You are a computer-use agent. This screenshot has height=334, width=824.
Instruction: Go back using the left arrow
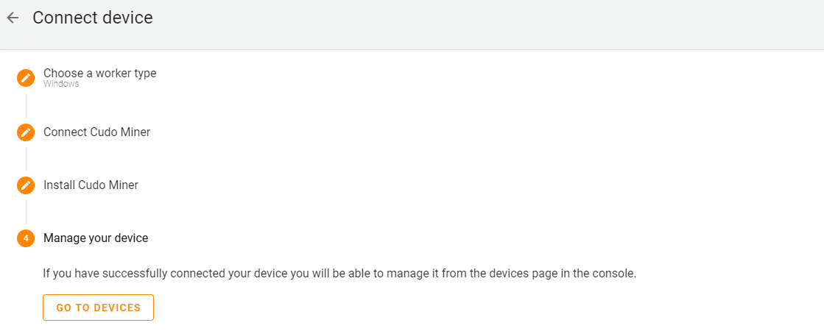(x=12, y=18)
